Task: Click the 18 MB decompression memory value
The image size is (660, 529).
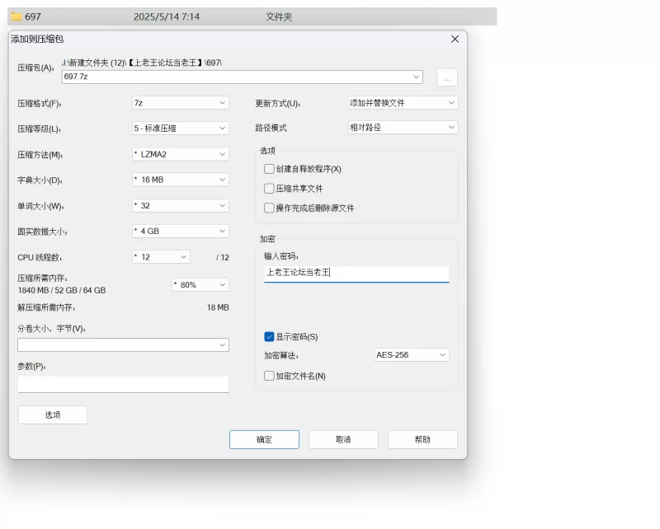Action: [218, 307]
